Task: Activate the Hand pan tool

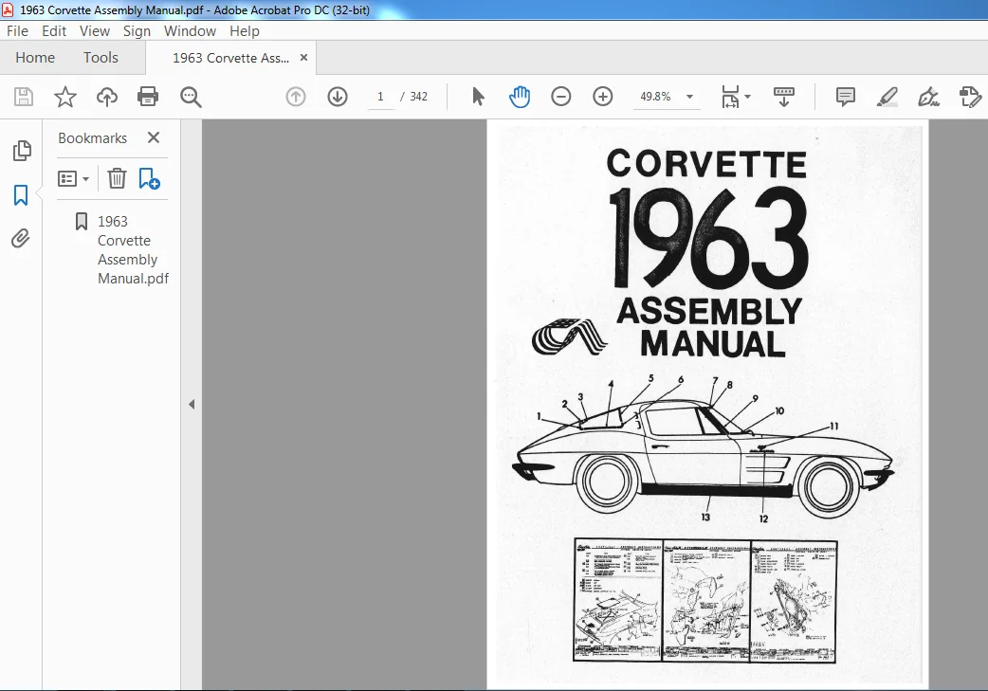Action: 520,97
